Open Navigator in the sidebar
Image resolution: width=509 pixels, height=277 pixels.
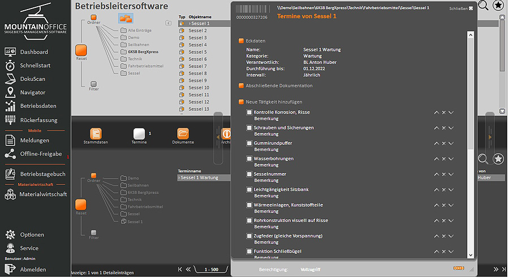coord(32,93)
